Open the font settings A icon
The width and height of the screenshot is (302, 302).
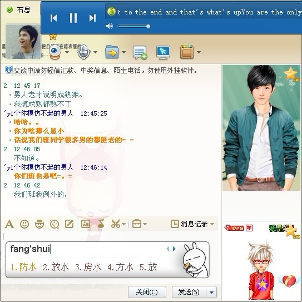(x=9, y=224)
